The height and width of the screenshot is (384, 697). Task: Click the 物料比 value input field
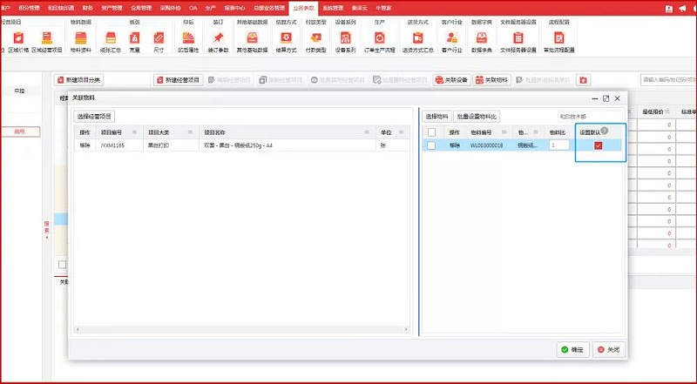558,145
